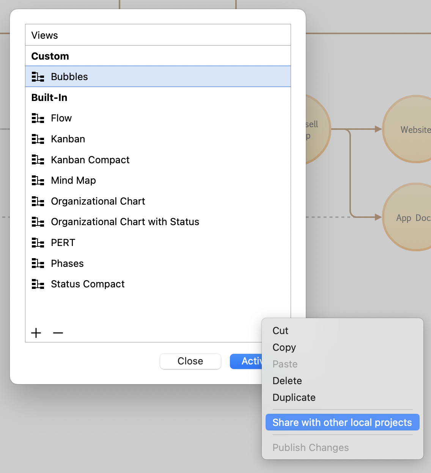Image resolution: width=431 pixels, height=473 pixels.
Task: Choose Duplicate in the context menu
Action: [294, 397]
